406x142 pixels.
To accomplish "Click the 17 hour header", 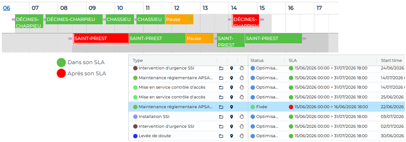I will click(319, 8).
